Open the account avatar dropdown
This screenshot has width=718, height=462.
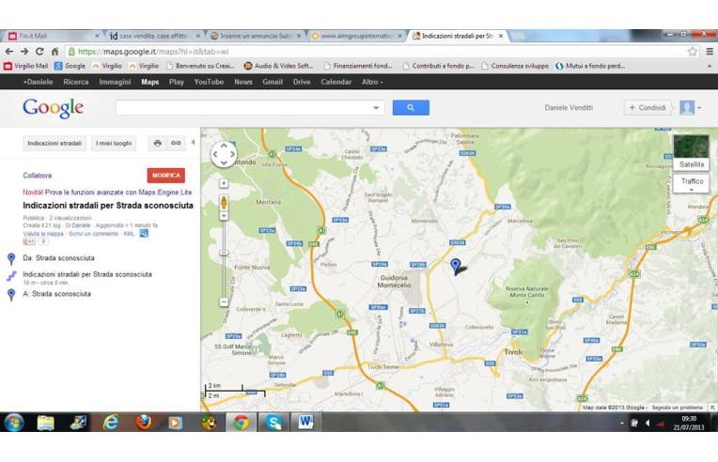coord(691,108)
